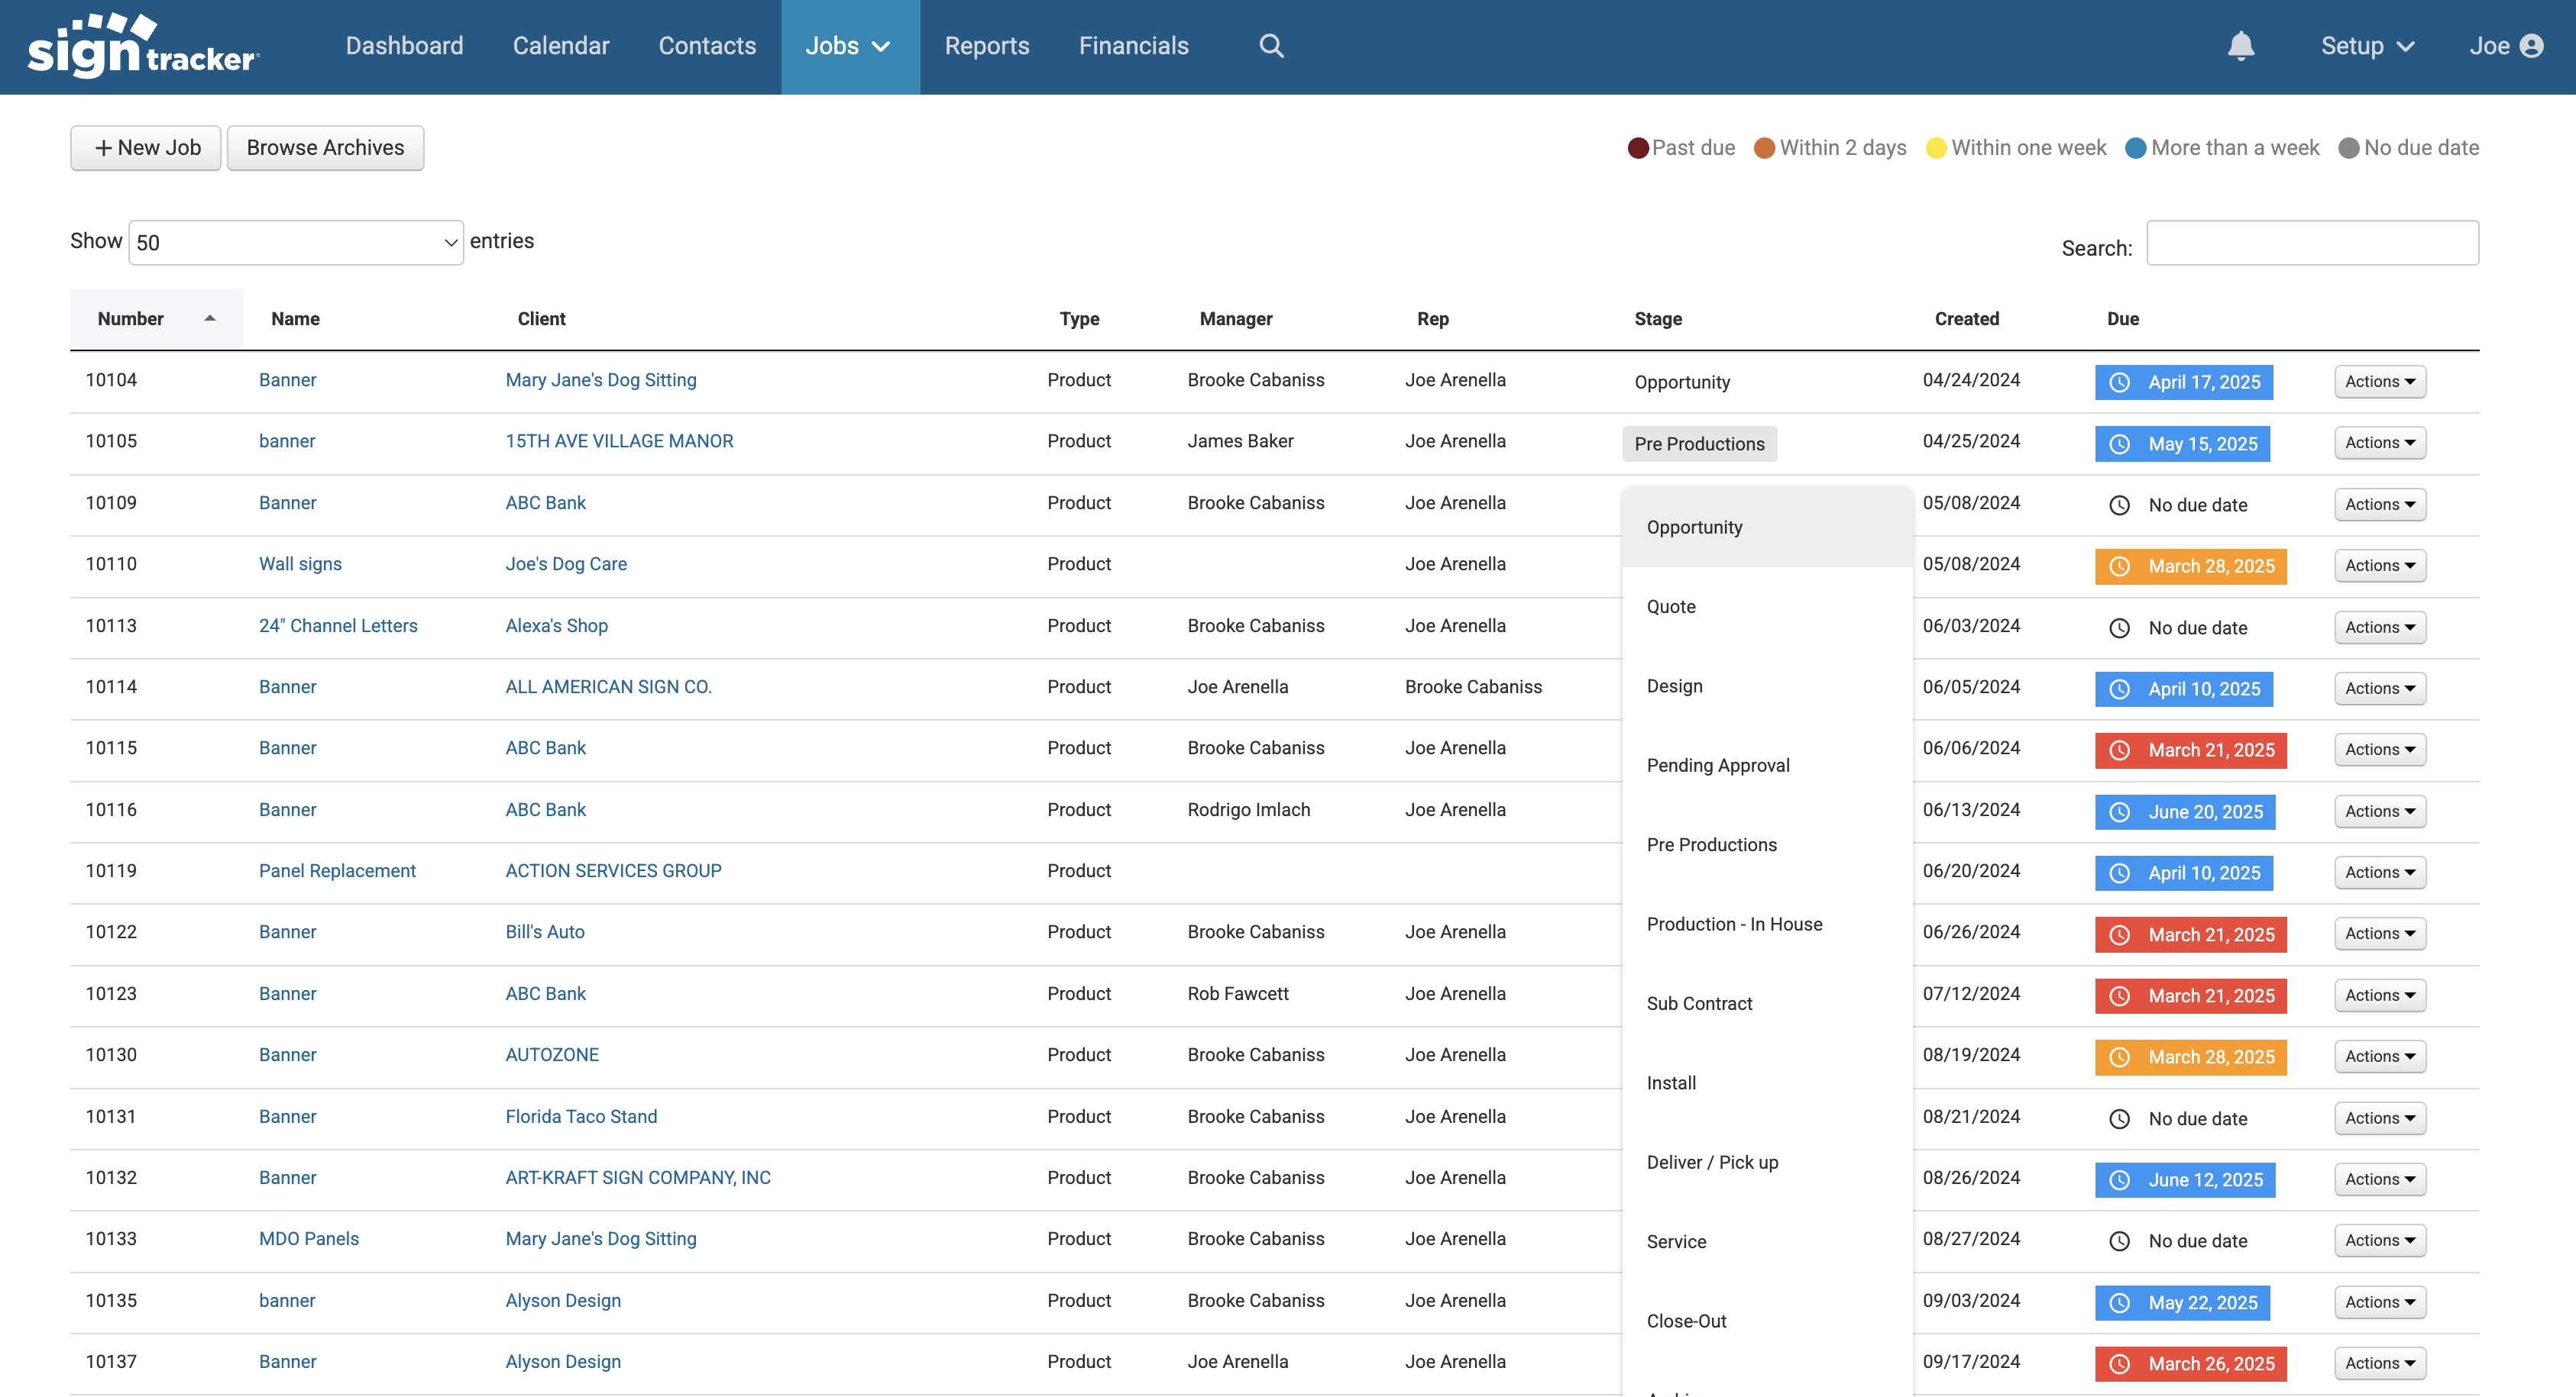2576x1397 pixels.
Task: Open Bill's Auto client link
Action: point(545,931)
